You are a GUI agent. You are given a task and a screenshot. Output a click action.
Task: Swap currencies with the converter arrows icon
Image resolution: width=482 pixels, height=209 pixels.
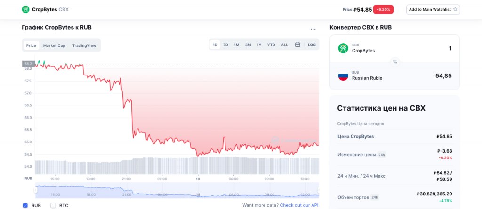(395, 61)
